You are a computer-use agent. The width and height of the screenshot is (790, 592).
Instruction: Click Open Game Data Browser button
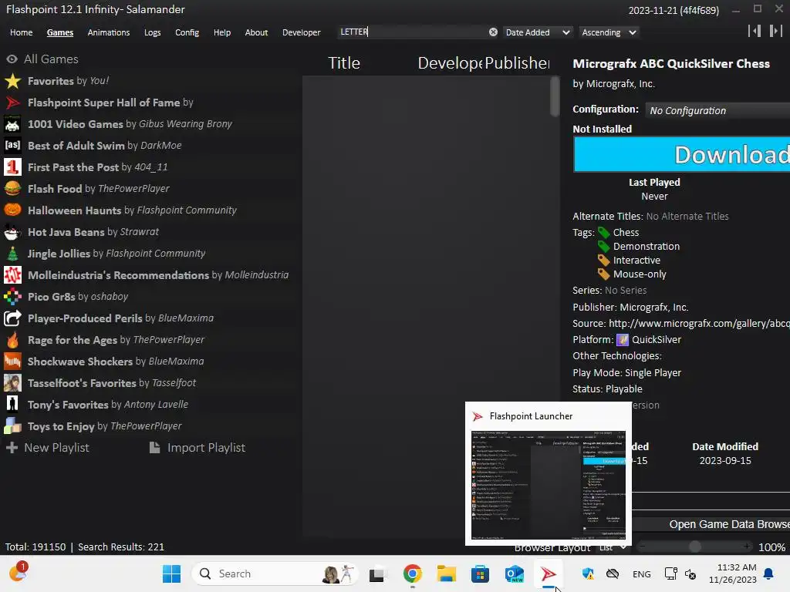click(x=711, y=524)
